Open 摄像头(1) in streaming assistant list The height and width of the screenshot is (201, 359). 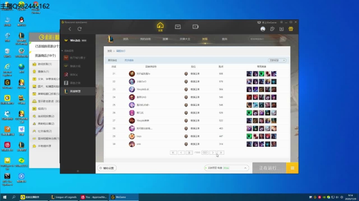tap(43, 72)
